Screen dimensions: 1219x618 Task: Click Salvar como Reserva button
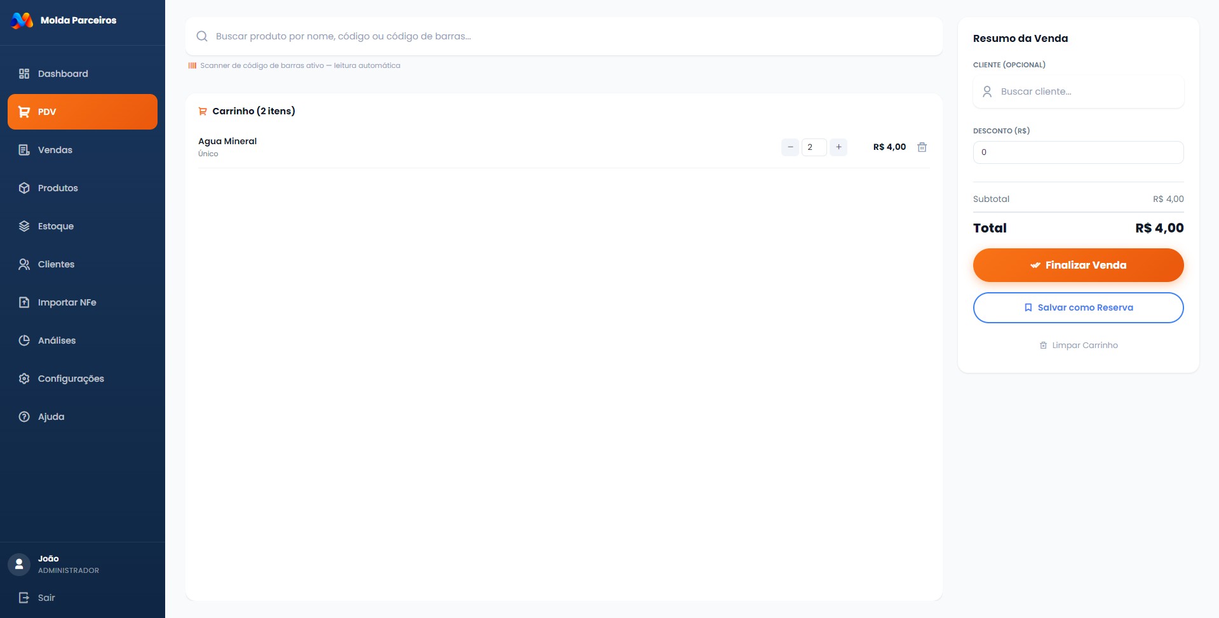[1078, 307]
